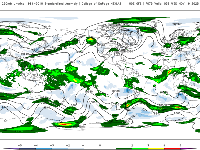Click the 10800 contour label over southeastern United States

116,53
